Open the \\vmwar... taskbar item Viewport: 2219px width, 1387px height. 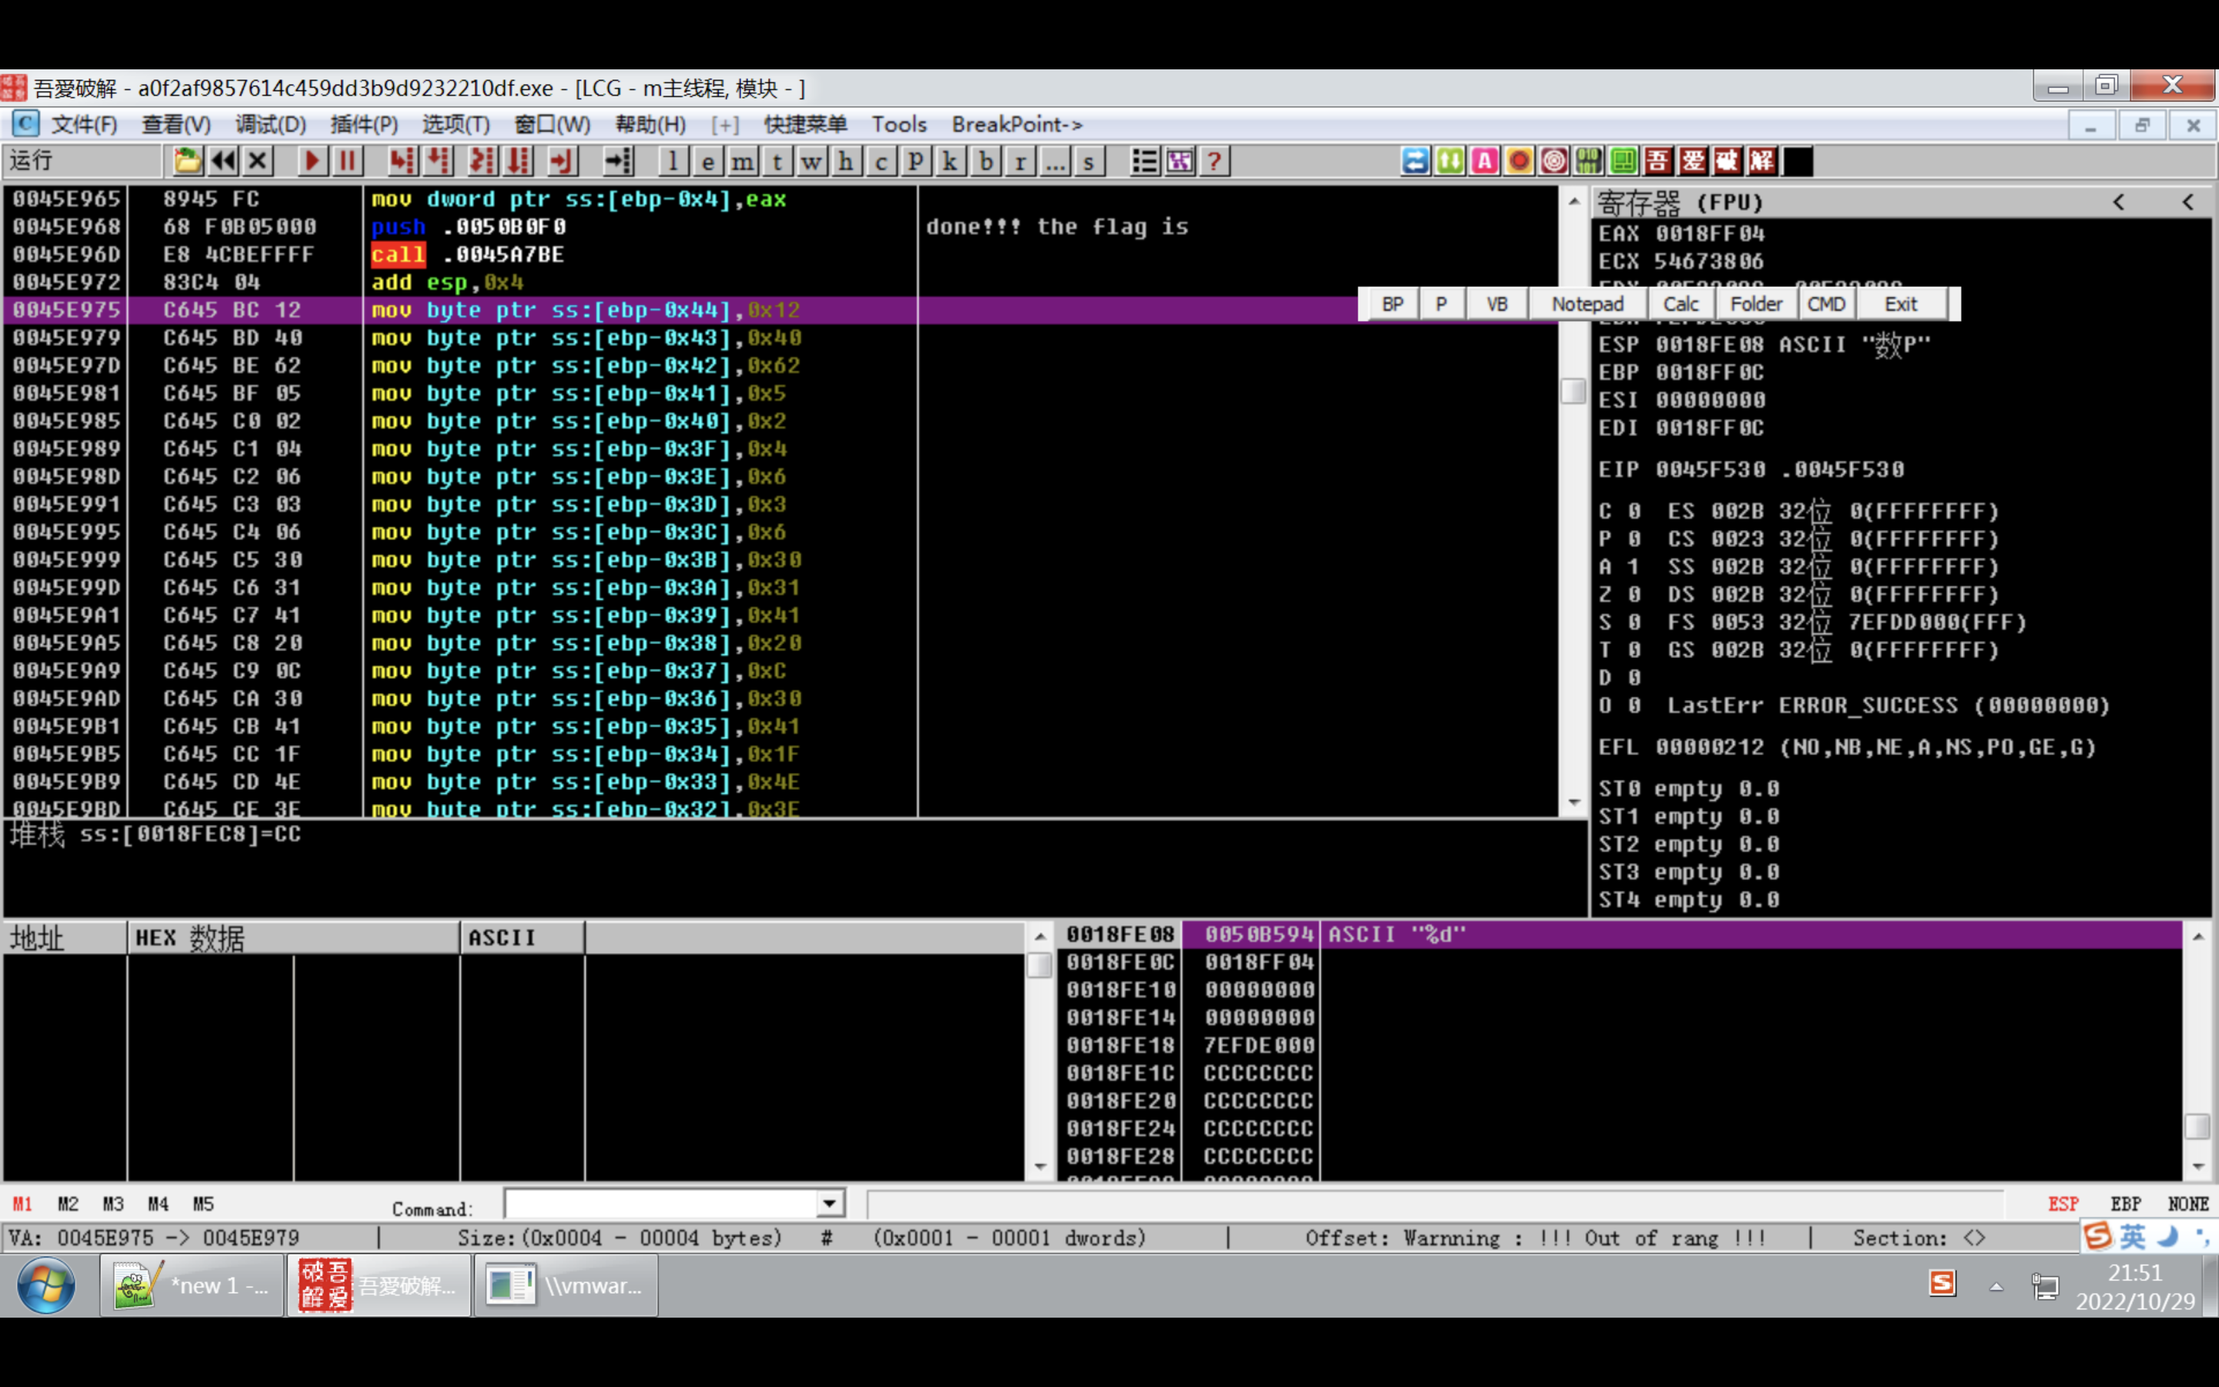click(x=565, y=1285)
